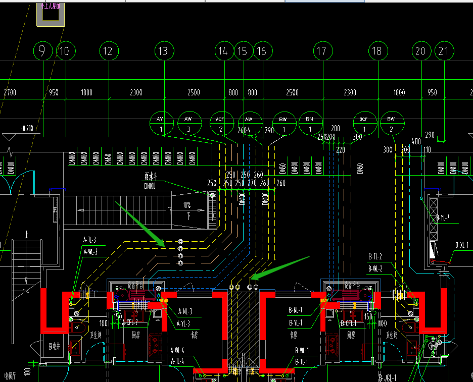473x382 pixels.
Task: Select 950 dimension between axes 9 and 10
Action: 54,92
